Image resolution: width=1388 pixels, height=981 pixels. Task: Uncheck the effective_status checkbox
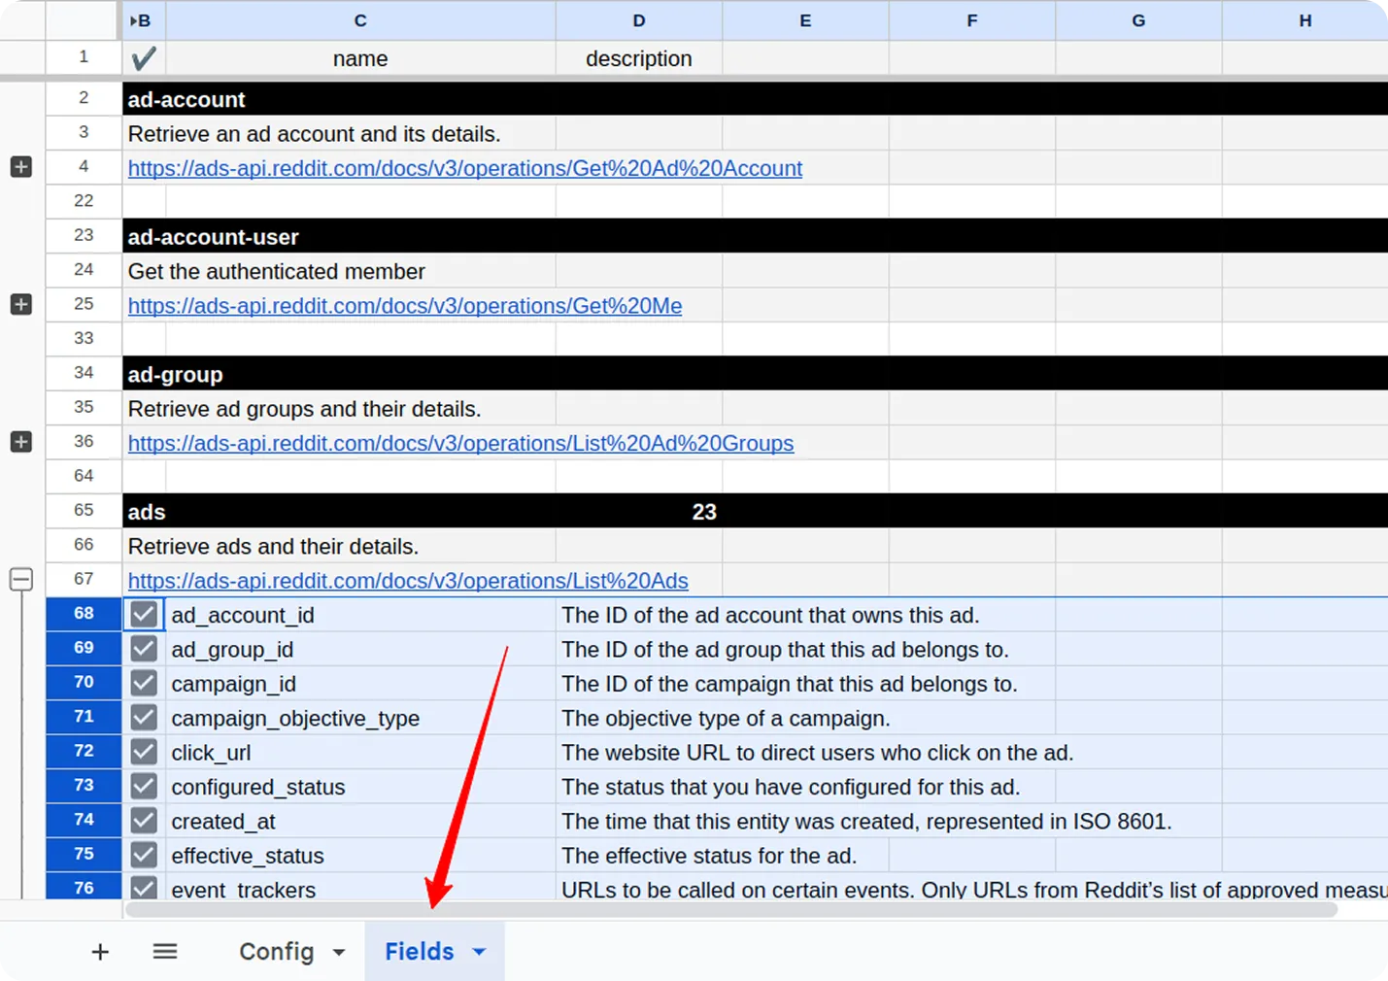point(143,855)
